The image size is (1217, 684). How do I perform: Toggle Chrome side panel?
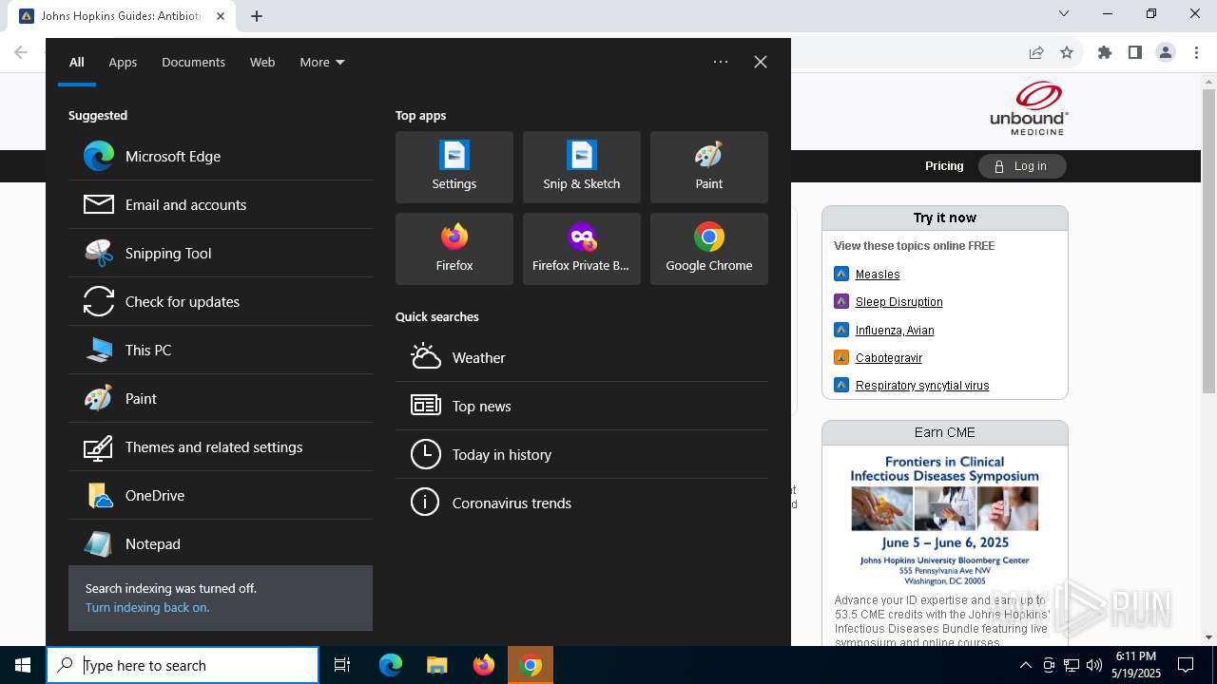click(1135, 52)
